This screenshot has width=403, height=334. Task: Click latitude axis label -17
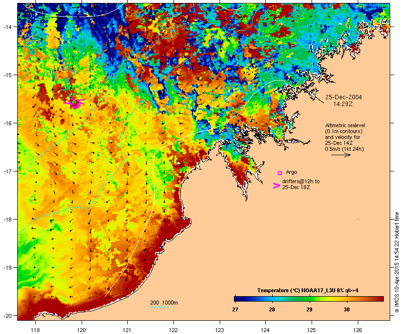click(7, 171)
